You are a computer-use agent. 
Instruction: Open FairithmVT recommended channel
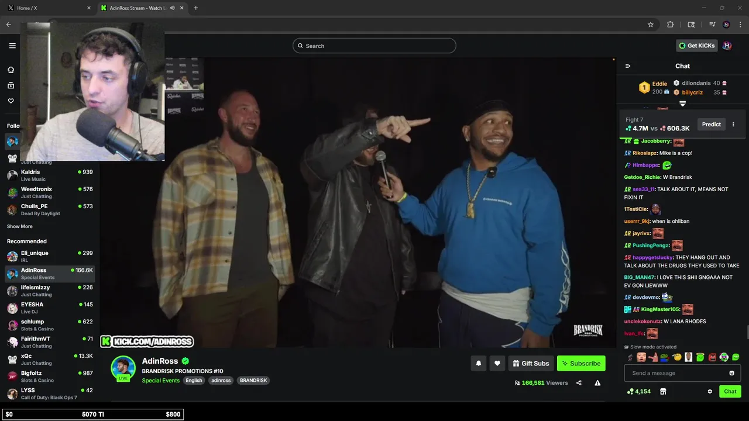[x=50, y=342]
